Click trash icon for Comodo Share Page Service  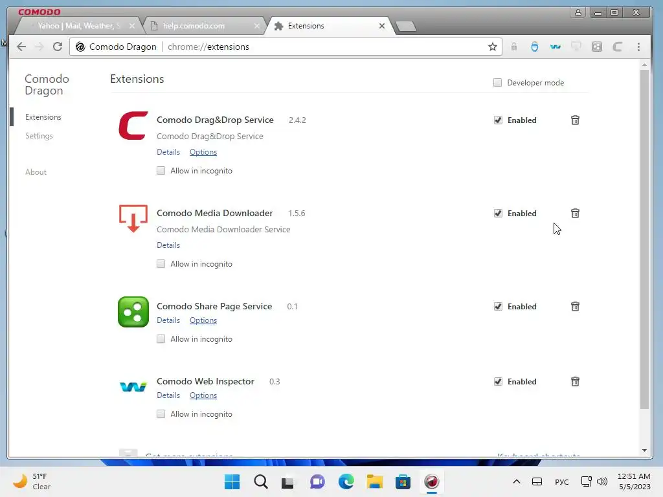coord(575,306)
